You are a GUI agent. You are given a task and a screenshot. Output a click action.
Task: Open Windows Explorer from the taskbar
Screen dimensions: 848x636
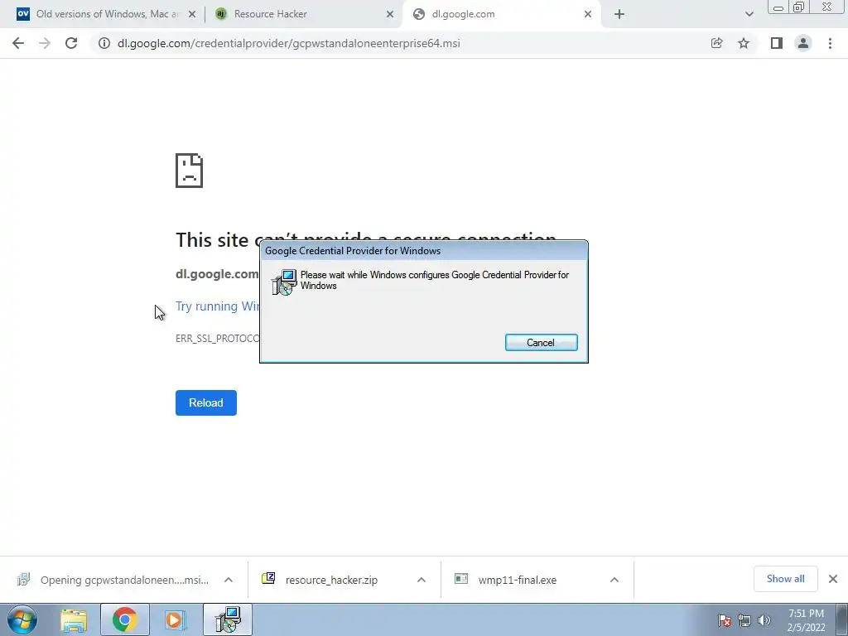click(74, 619)
